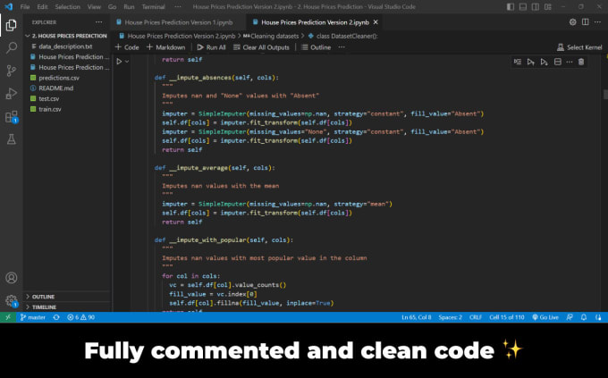Open cell More Actions ellipsis
This screenshot has height=378, width=608.
click(x=570, y=62)
